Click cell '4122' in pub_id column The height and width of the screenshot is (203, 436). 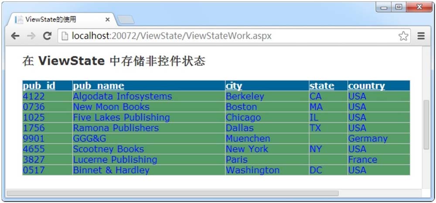(47, 96)
